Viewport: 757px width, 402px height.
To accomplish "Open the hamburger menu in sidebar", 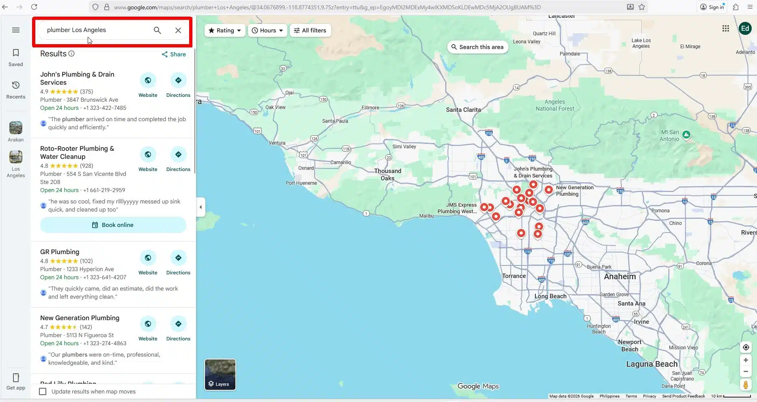I will pos(16,30).
